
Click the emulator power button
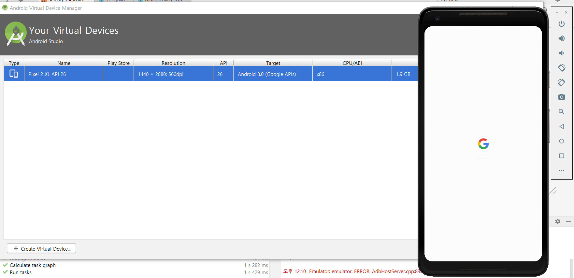click(562, 24)
